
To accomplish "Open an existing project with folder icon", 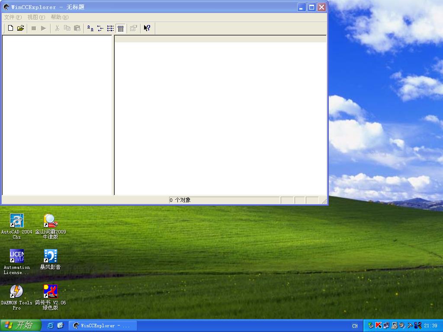I will pos(20,28).
